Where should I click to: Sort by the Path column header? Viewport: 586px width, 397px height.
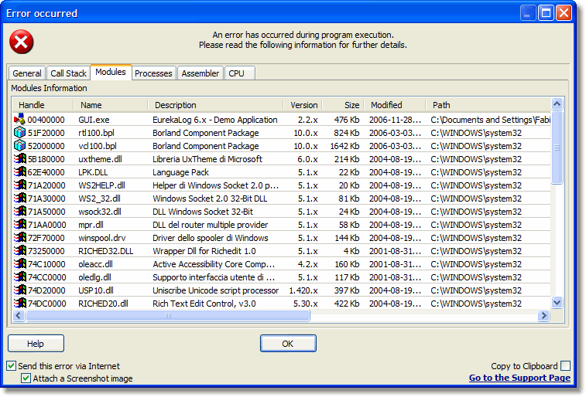[x=488, y=105]
